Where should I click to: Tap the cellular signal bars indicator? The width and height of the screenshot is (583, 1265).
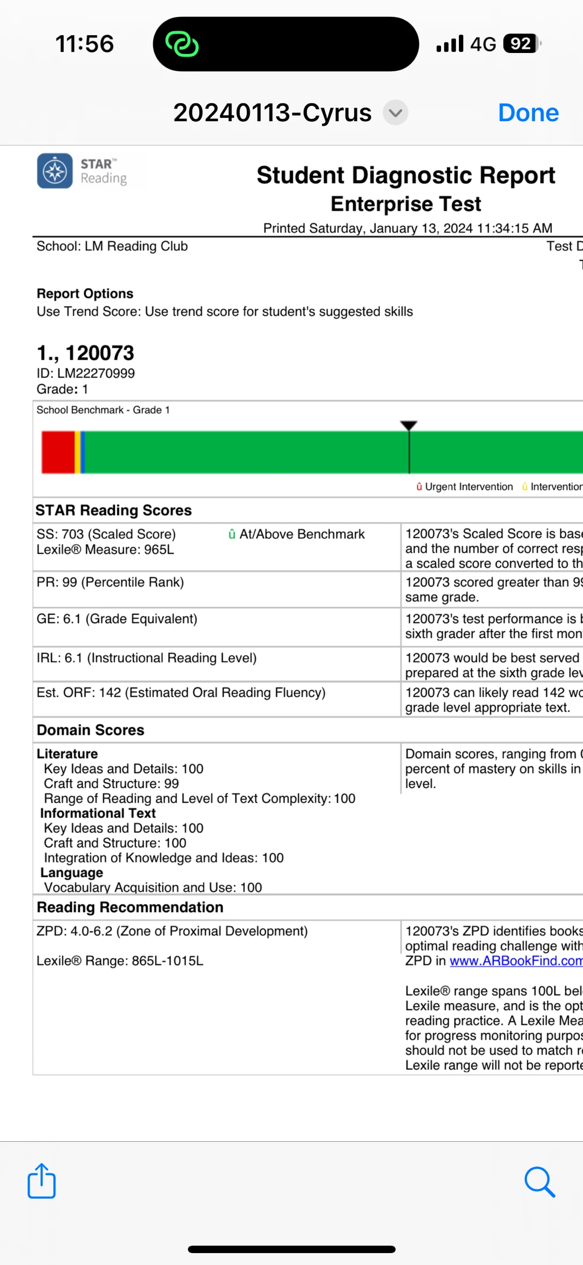point(450,44)
